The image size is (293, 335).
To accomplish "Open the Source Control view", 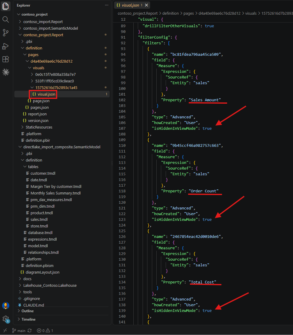I will pos(6,33).
